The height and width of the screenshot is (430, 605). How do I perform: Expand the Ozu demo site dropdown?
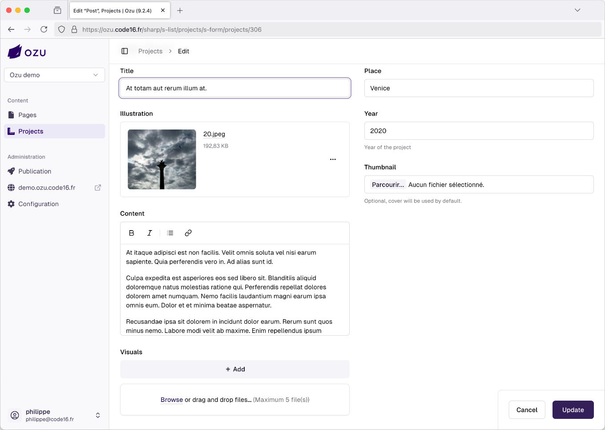54,75
